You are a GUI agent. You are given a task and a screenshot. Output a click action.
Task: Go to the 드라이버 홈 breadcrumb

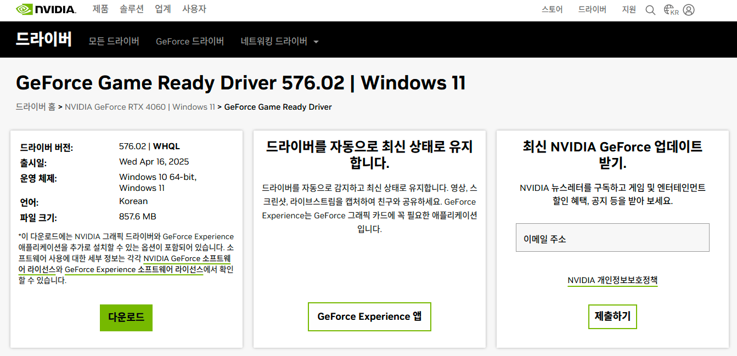(36, 107)
